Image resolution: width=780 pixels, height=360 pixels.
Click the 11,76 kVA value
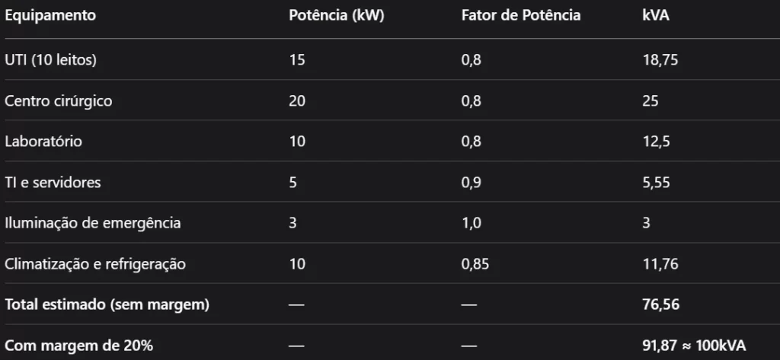click(660, 264)
